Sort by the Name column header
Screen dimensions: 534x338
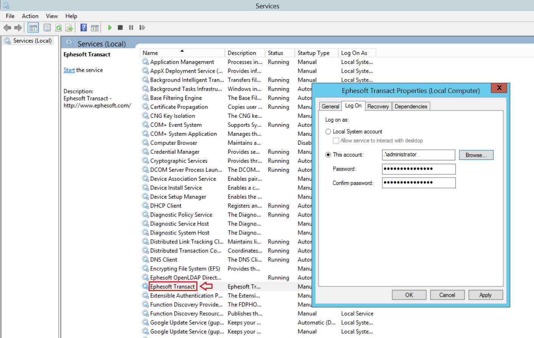[x=182, y=53]
